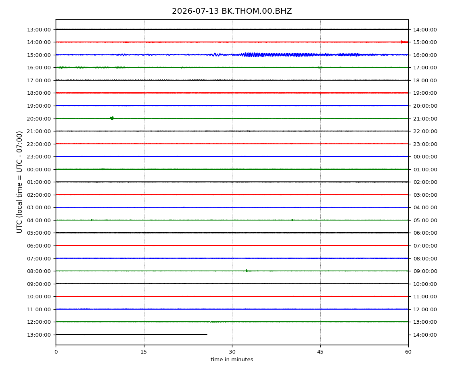Click the left 15:00:00 row label
The image size is (464, 383).
(39, 55)
